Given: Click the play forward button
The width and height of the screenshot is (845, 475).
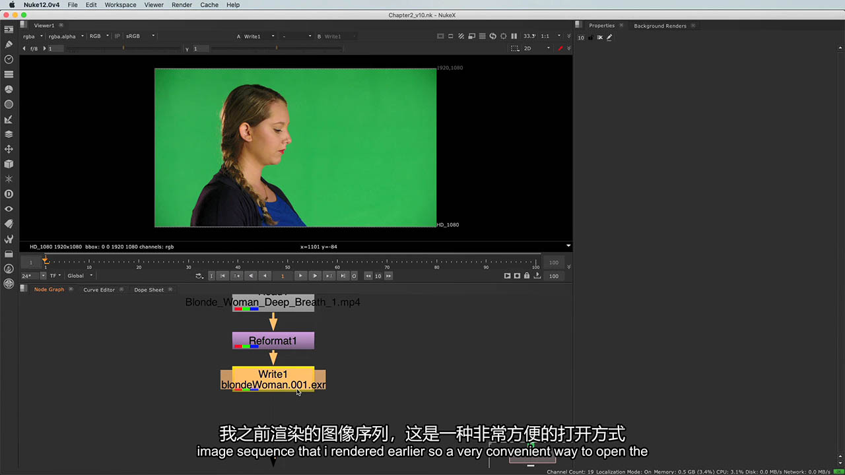Looking at the screenshot, I should point(300,276).
